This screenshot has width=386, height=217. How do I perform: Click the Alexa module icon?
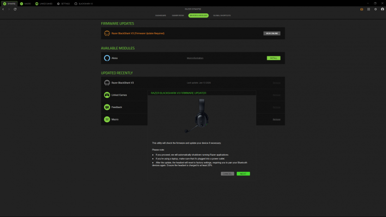coord(107,58)
